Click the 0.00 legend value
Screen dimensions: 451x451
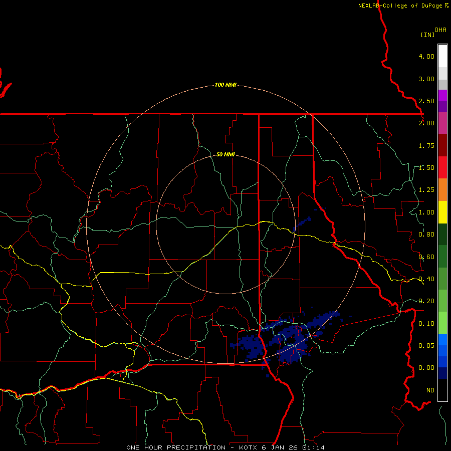426,368
